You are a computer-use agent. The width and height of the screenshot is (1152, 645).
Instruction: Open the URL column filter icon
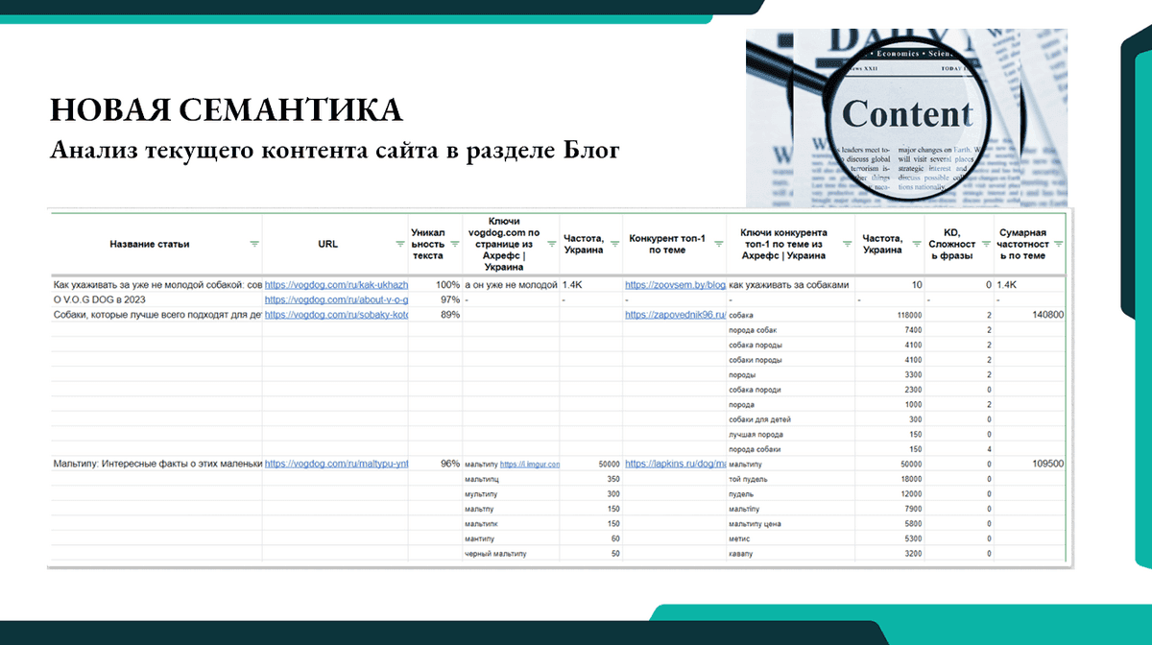(x=400, y=244)
